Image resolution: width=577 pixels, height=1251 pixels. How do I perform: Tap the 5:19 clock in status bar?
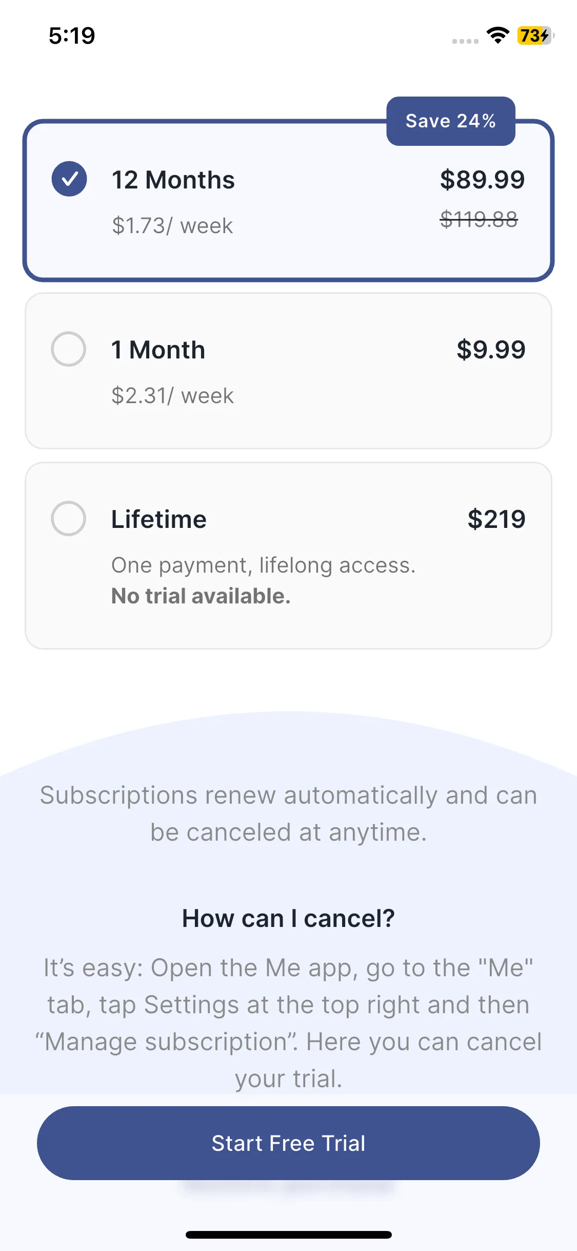point(72,36)
